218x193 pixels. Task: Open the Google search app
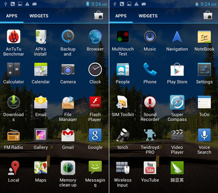(x=95, y=135)
